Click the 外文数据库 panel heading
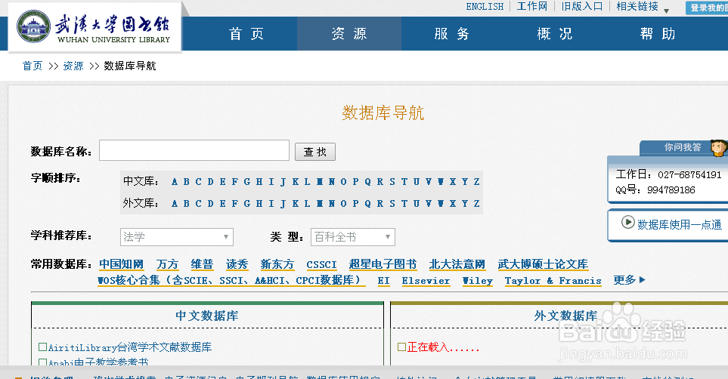Image resolution: width=728 pixels, height=379 pixels. [565, 316]
